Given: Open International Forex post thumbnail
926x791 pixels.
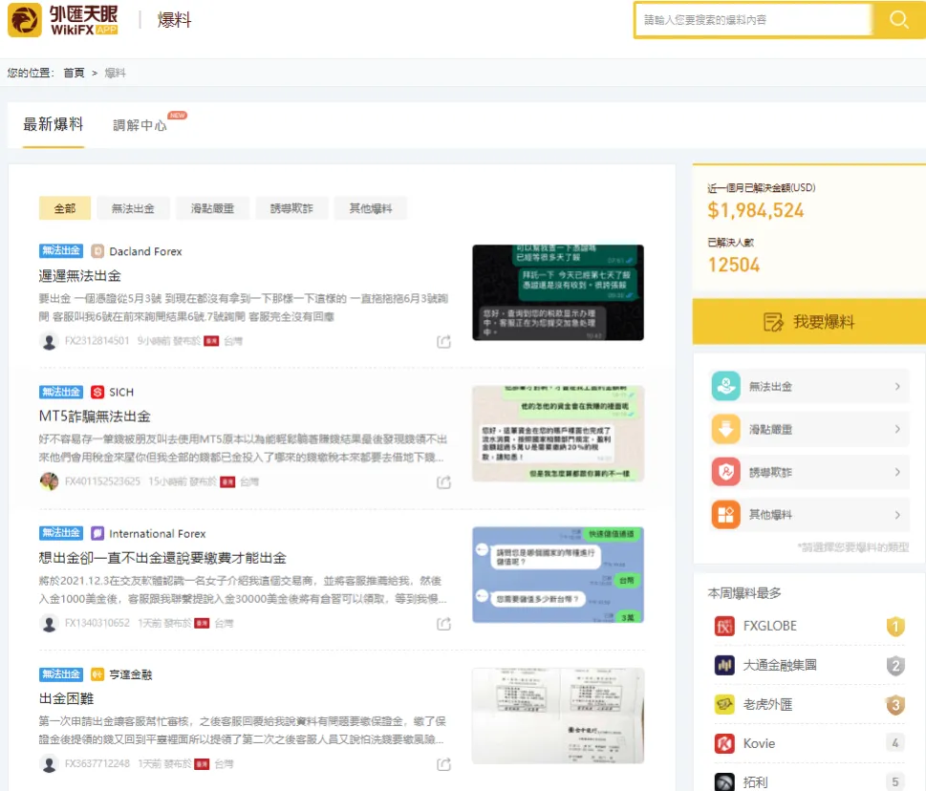Looking at the screenshot, I should tap(558, 575).
